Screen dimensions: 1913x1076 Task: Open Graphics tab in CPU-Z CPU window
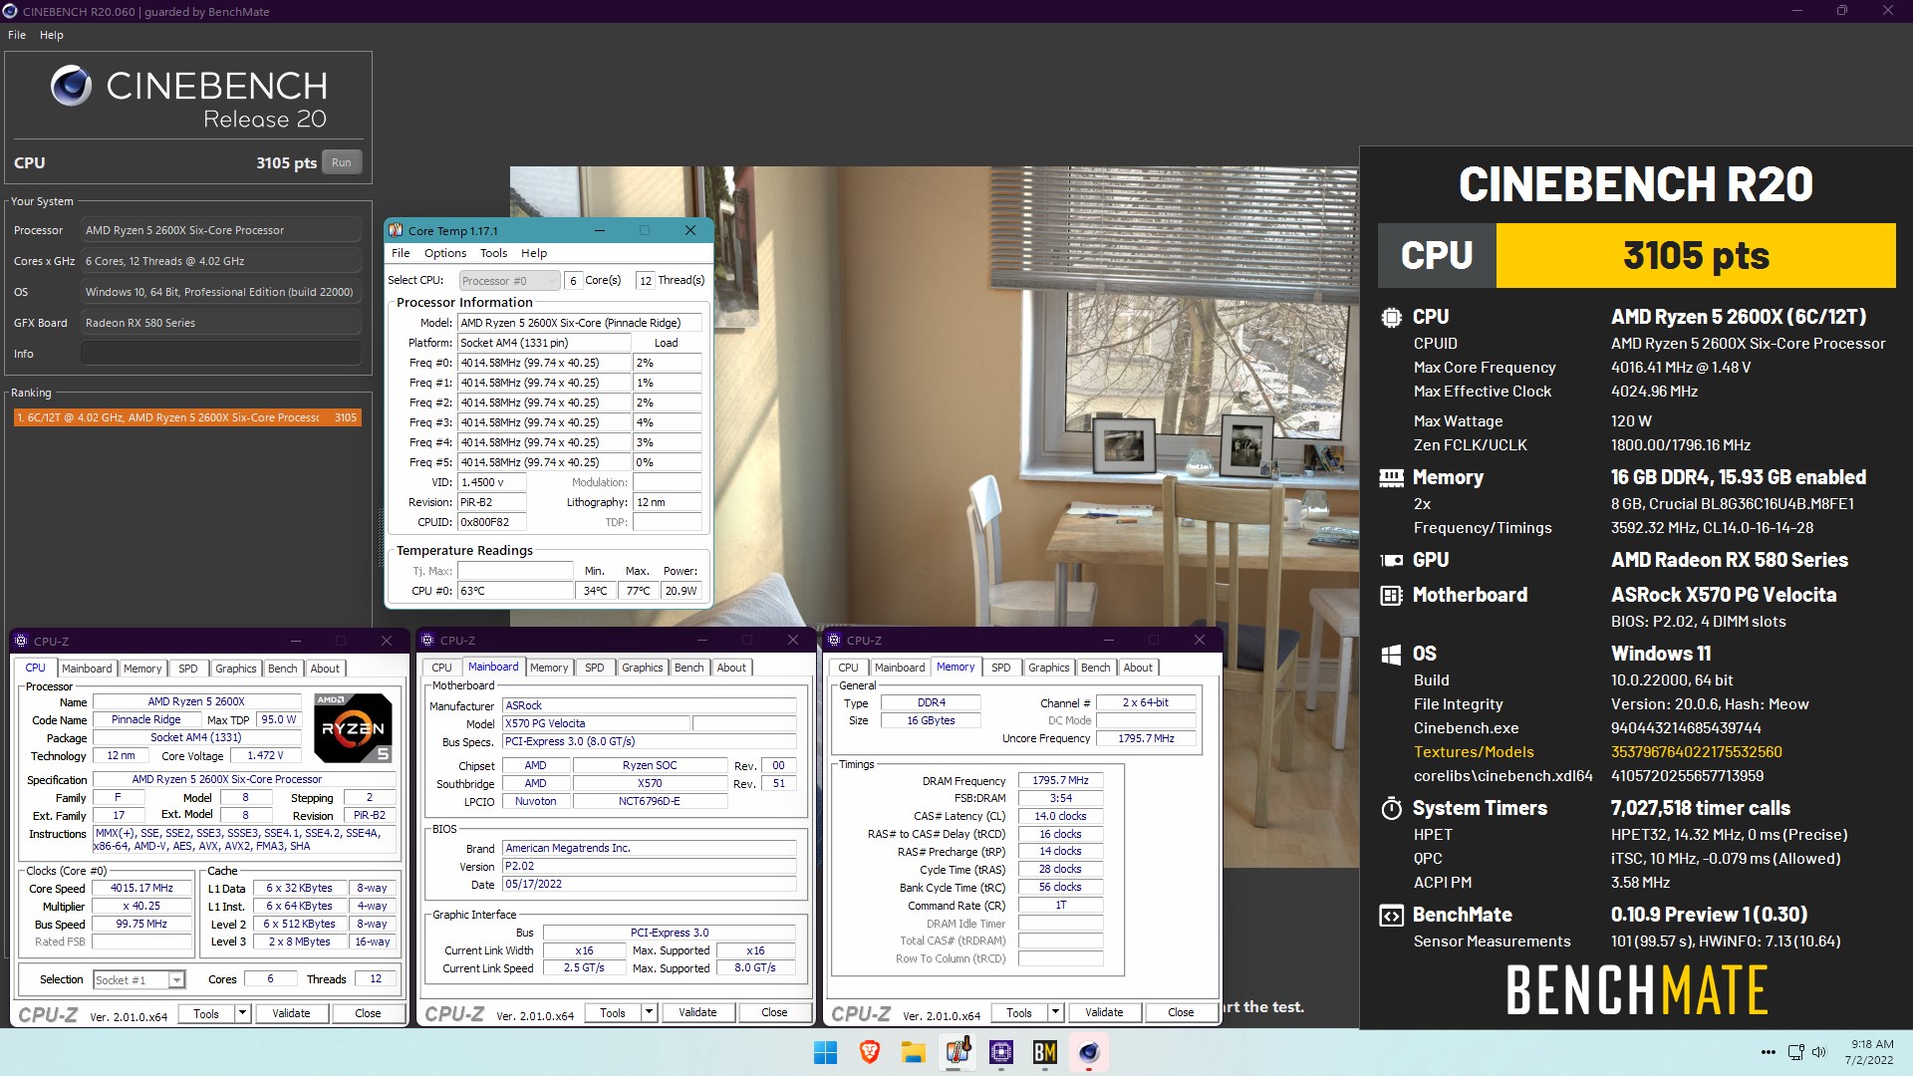[236, 669]
